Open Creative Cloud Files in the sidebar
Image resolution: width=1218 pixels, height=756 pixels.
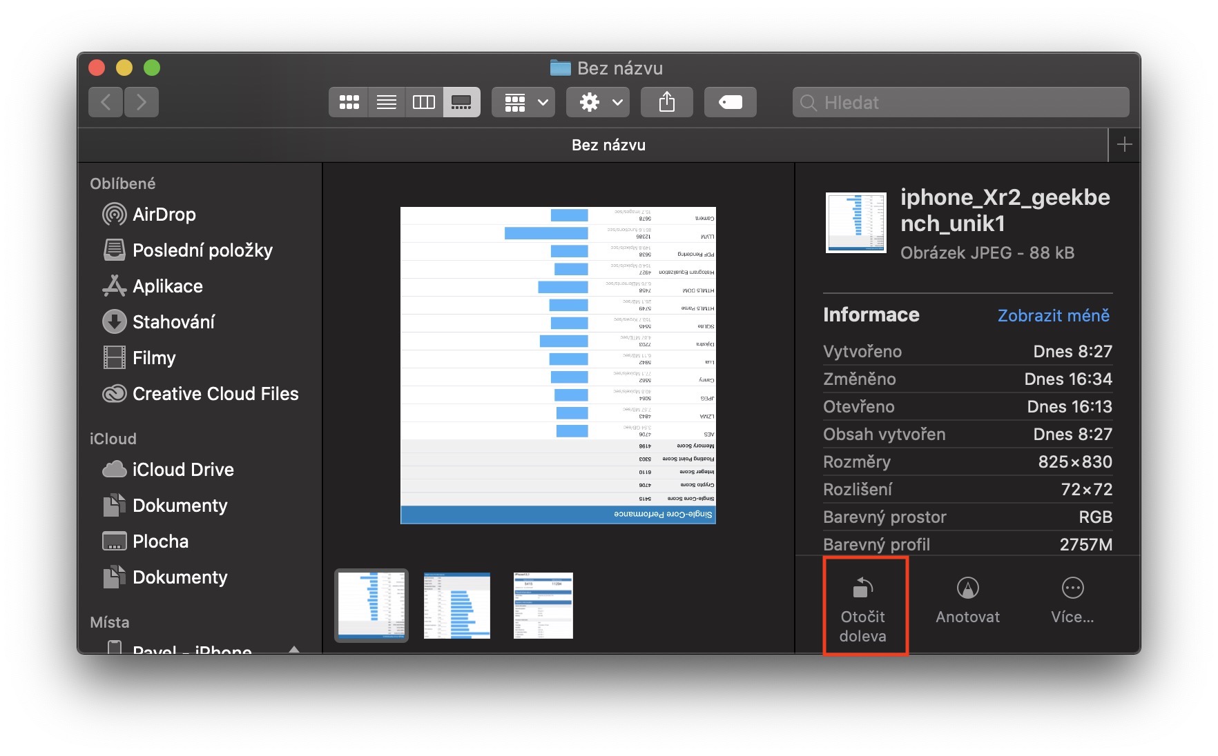[200, 394]
